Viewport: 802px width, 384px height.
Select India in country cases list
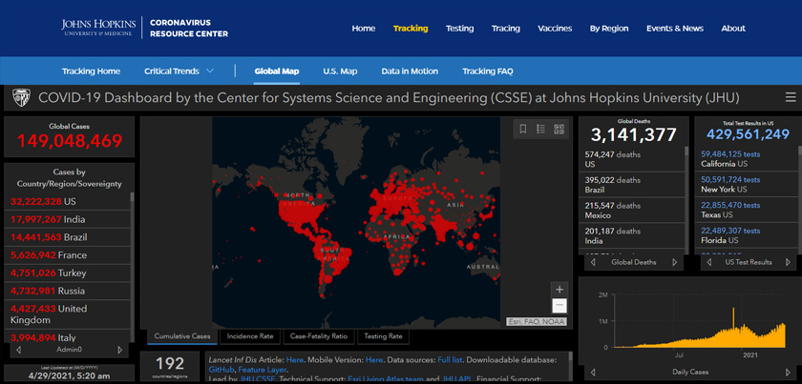pyautogui.click(x=67, y=219)
